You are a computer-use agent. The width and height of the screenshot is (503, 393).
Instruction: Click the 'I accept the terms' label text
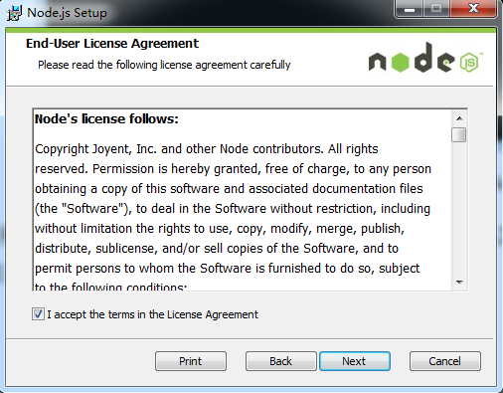tap(152, 314)
